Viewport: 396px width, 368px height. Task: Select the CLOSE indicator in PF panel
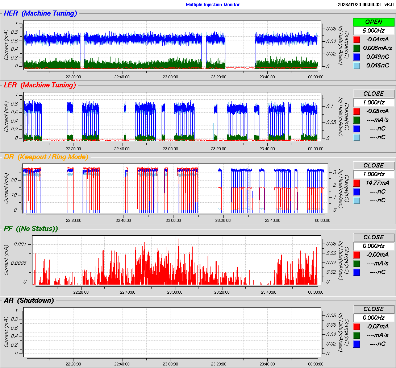point(374,237)
